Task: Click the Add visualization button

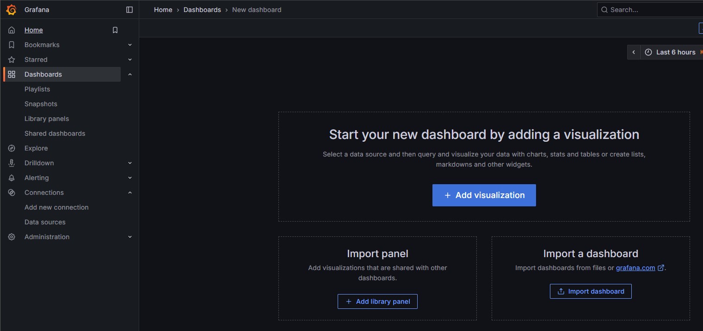Action: pyautogui.click(x=484, y=195)
